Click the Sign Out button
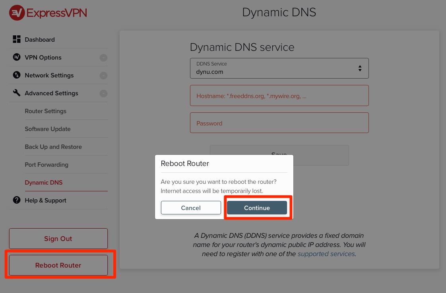The width and height of the screenshot is (446, 293). 58,239
